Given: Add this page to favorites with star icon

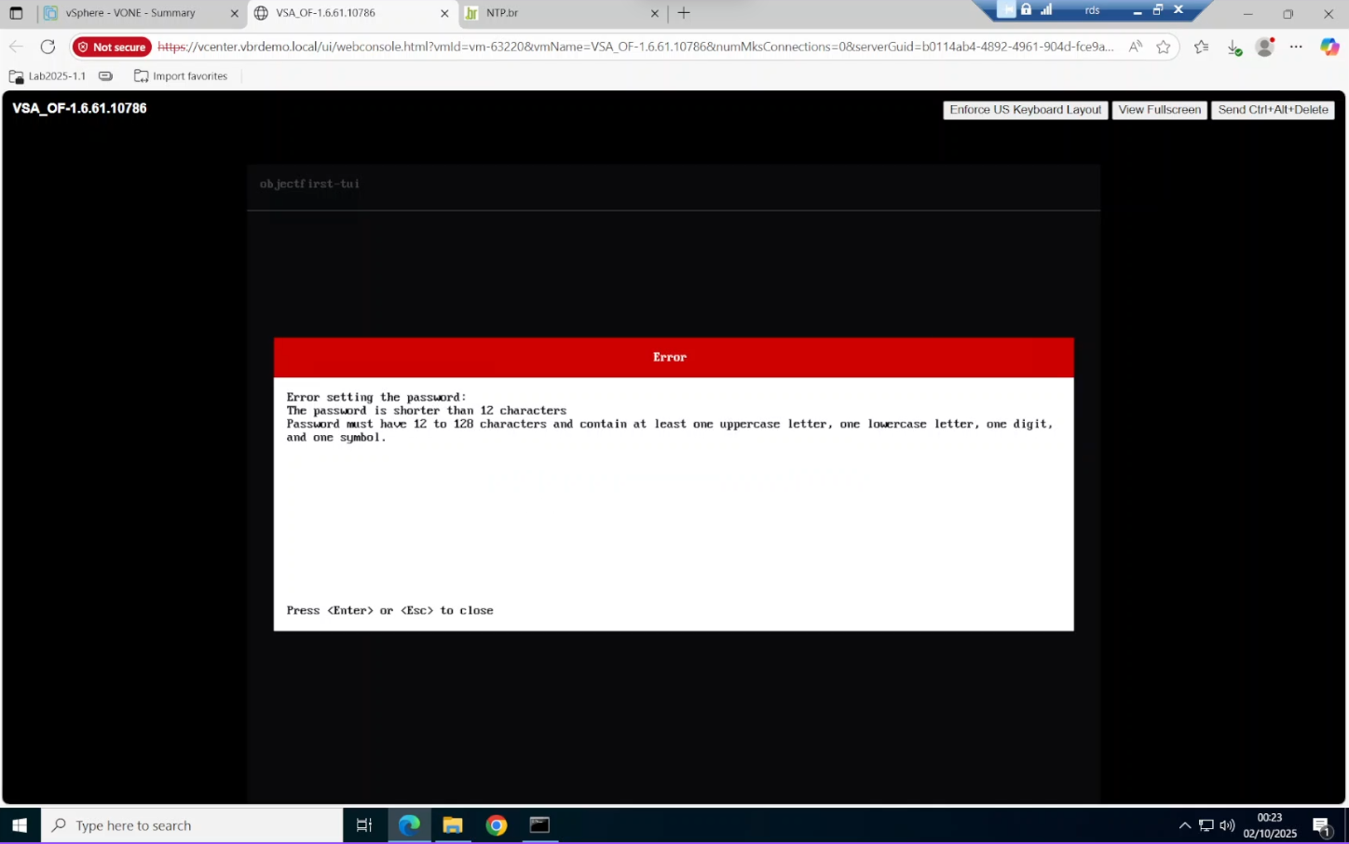Looking at the screenshot, I should point(1164,47).
